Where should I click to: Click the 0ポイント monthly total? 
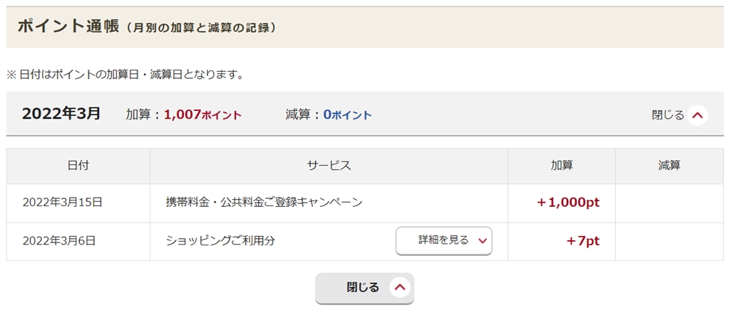[347, 114]
